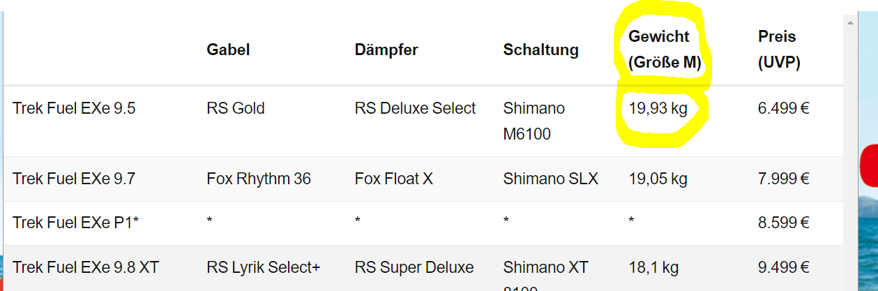Select the RS Lyrik Select+ fork cell
The height and width of the screenshot is (291, 878).
pos(264,267)
